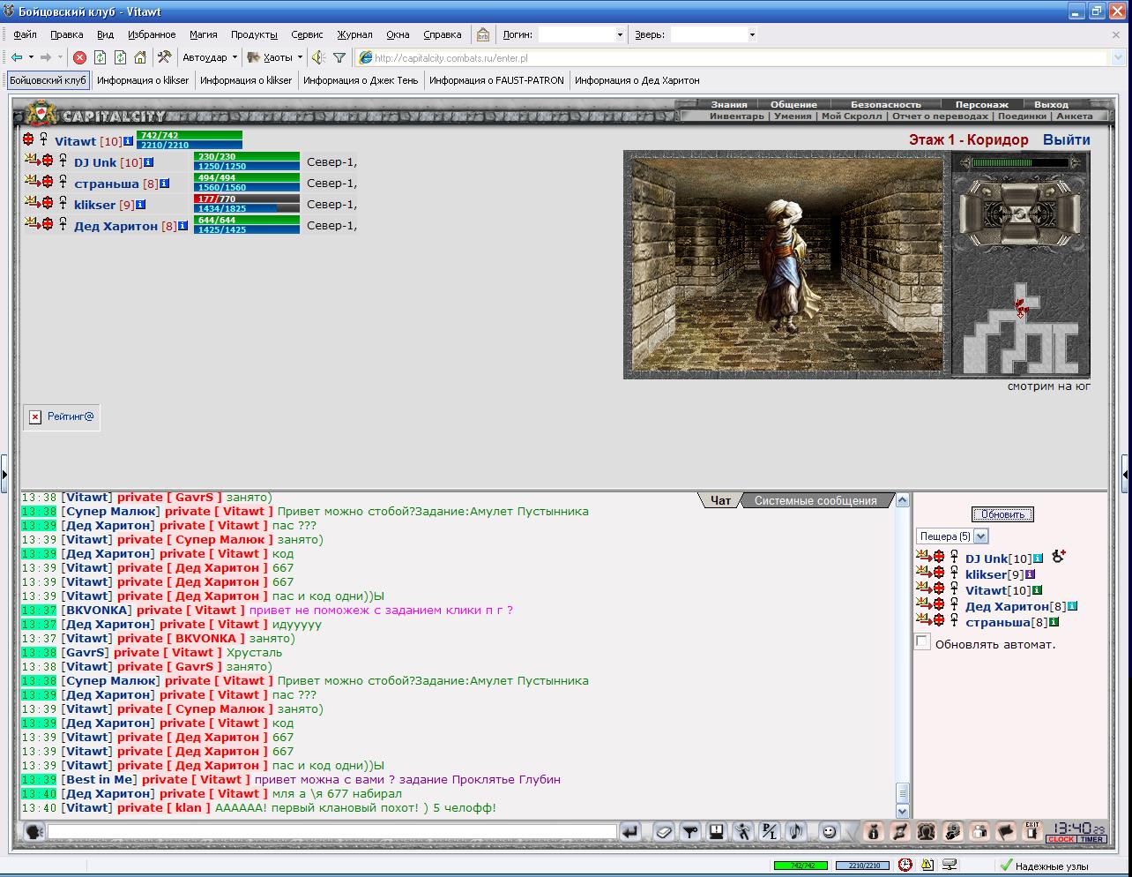Click the Поединки link

click(1022, 116)
